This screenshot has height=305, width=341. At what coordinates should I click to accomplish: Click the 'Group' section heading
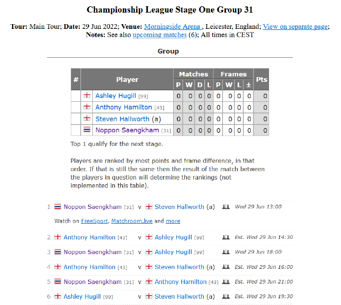(x=168, y=51)
